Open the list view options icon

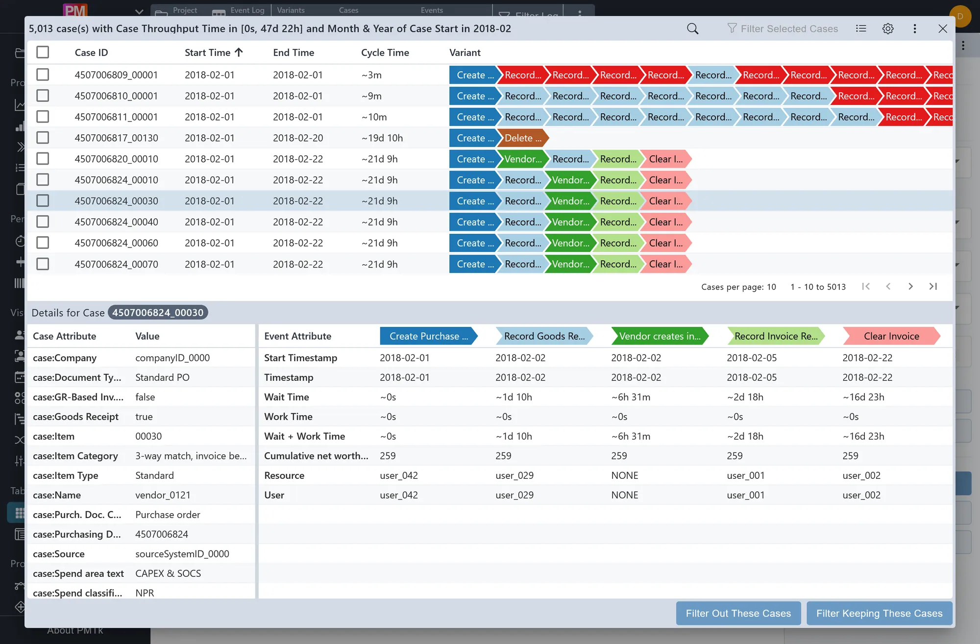(x=861, y=28)
